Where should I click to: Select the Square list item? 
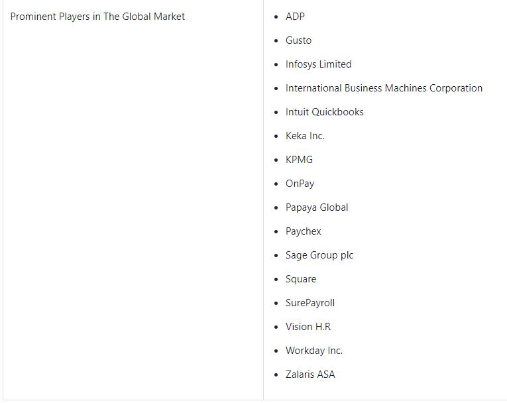tap(301, 279)
